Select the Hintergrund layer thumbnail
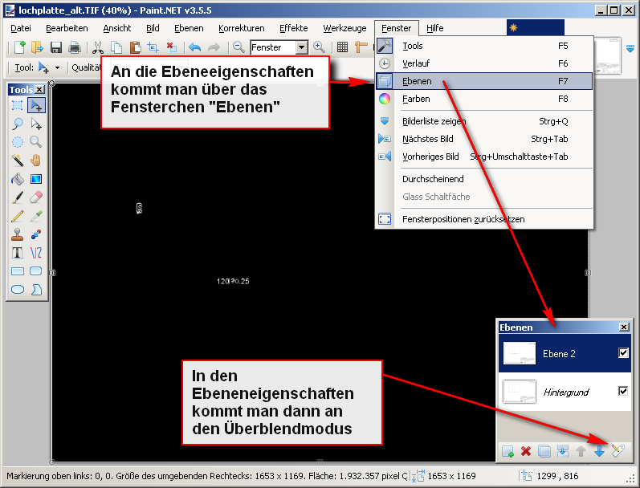This screenshot has width=640, height=488. [x=520, y=392]
